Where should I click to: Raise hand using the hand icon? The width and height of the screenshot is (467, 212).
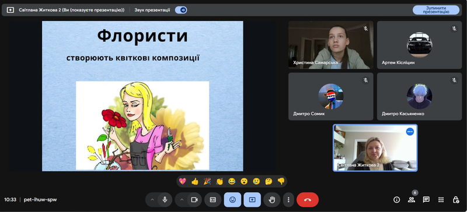[271, 200]
